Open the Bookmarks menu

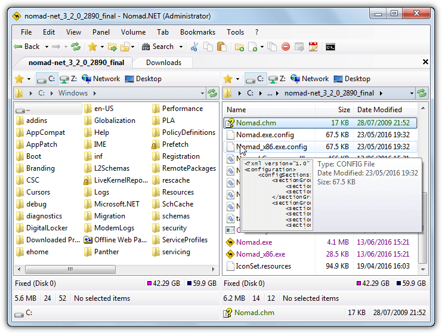[x=197, y=32]
